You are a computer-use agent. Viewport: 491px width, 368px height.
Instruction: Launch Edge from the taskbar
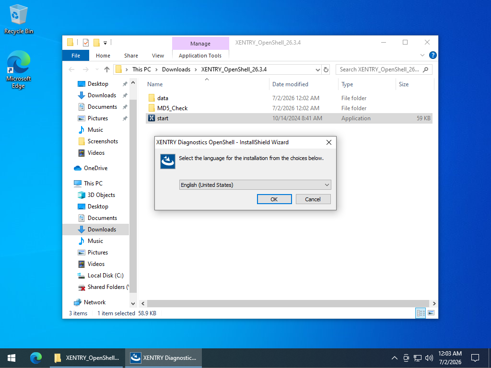[35, 358]
